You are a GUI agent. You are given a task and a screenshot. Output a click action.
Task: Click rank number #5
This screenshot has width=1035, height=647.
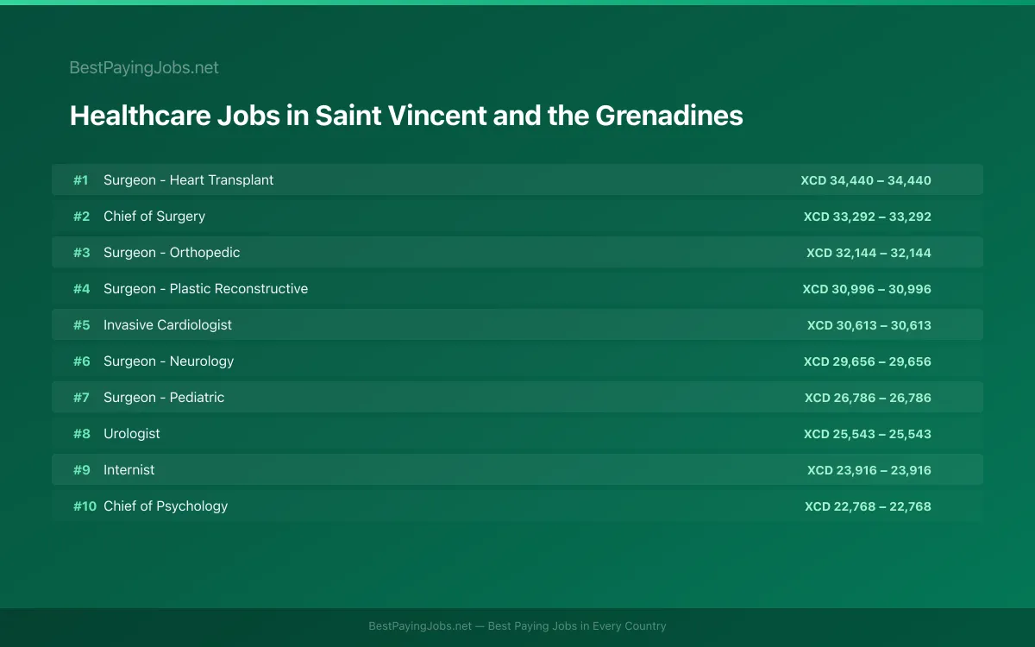(81, 325)
